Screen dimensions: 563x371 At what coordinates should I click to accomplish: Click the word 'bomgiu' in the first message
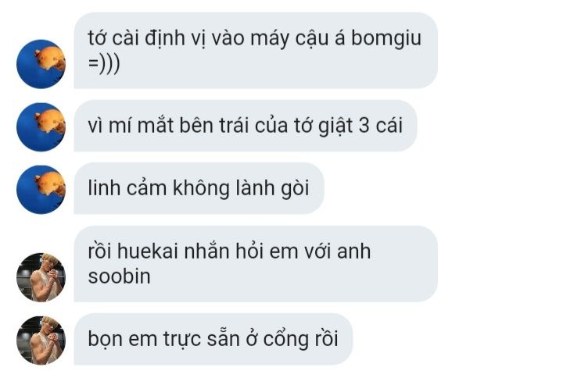[x=386, y=38]
